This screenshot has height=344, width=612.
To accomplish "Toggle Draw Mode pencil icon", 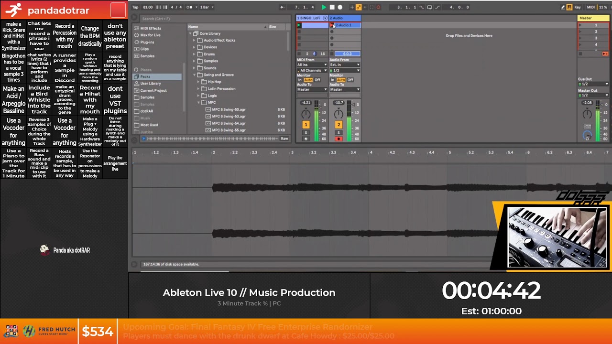I will (563, 7).
